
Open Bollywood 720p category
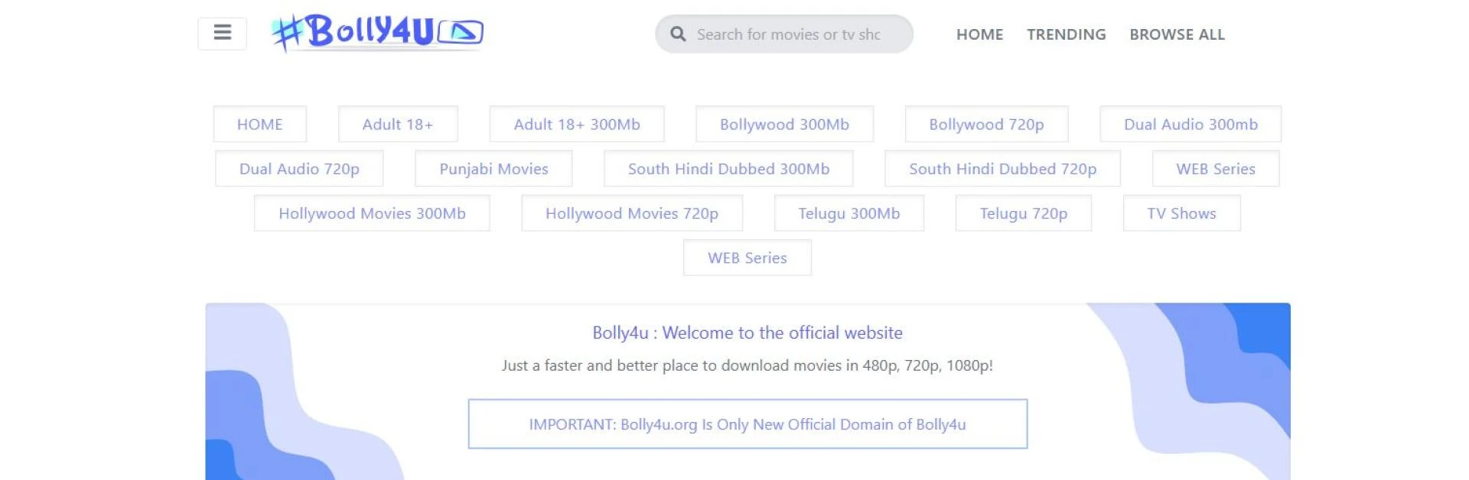(986, 124)
